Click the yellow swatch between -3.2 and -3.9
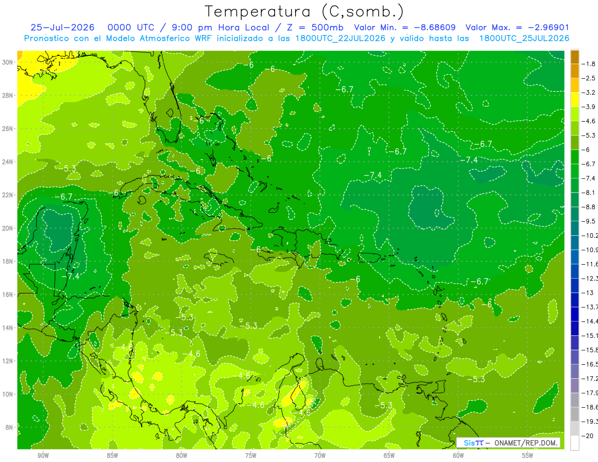 point(575,100)
